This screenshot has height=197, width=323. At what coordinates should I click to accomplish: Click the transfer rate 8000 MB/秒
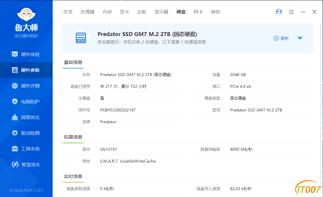pos(241,149)
